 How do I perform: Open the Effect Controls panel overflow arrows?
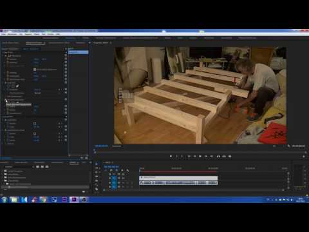pos(89,43)
